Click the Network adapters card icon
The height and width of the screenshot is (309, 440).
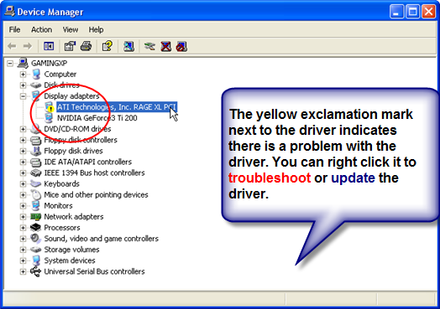click(35, 217)
